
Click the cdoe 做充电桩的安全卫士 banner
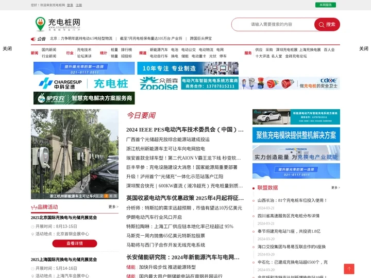tap(290, 83)
